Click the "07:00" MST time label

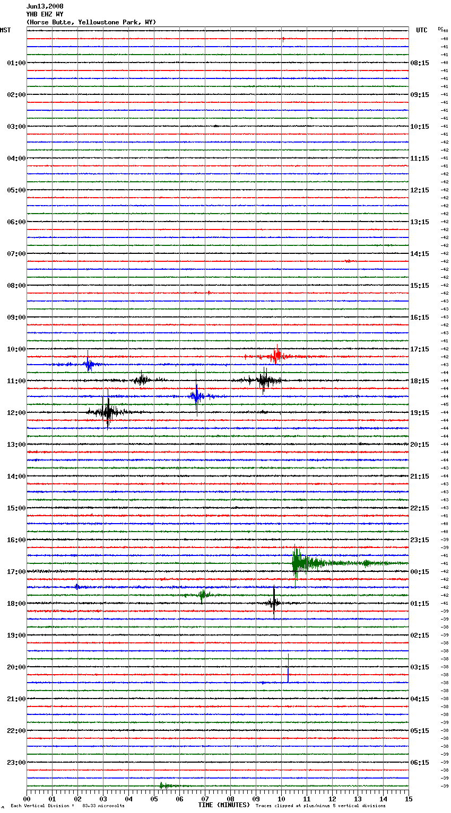16,254
